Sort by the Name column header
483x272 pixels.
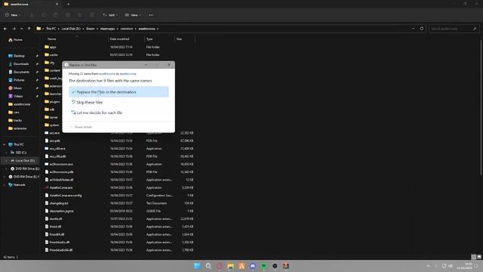click(x=52, y=39)
